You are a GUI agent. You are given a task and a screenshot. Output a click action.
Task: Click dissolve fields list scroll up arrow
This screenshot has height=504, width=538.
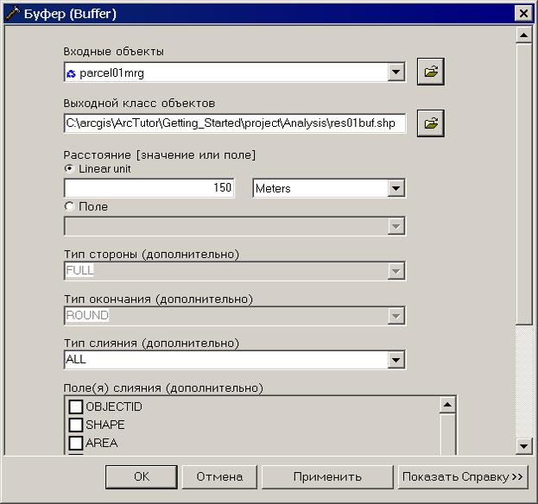[x=447, y=405]
